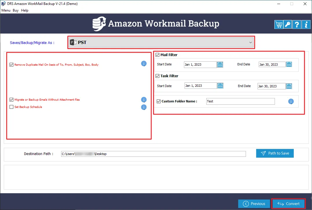Click info icon beside Set Backup Schedule
The image size is (312, 210).
point(144,107)
